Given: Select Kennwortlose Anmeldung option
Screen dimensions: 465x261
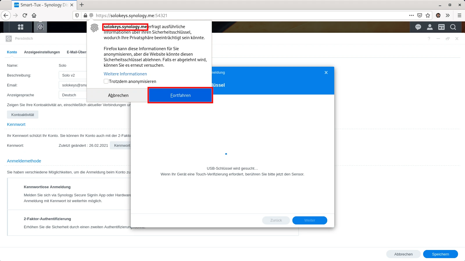Looking at the screenshot, I should [x=47, y=187].
